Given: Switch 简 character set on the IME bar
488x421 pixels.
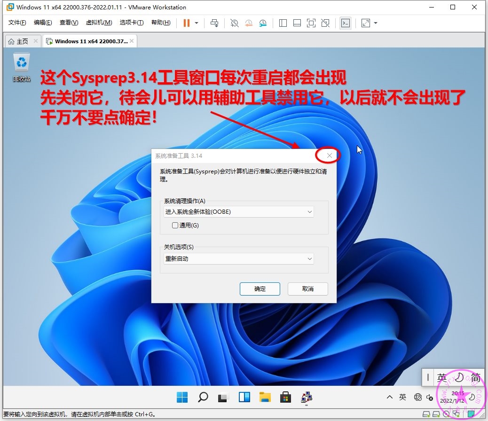Looking at the screenshot, I should pyautogui.click(x=475, y=378).
